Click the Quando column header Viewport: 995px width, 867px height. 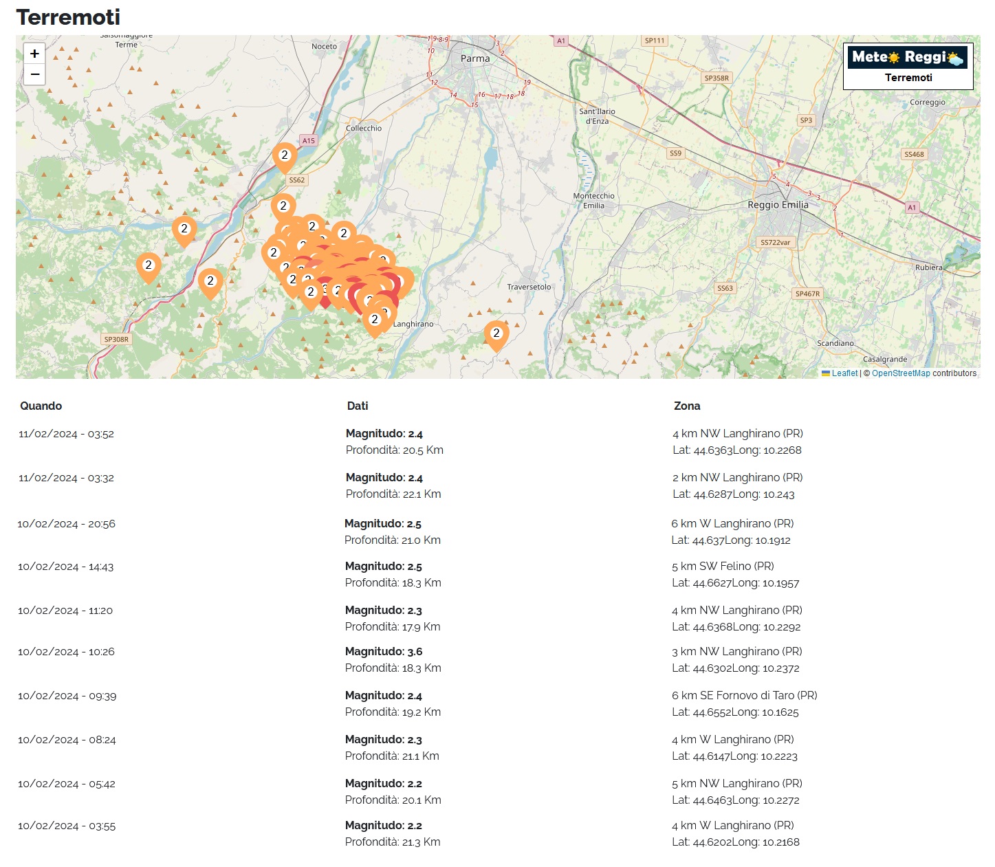click(x=41, y=406)
